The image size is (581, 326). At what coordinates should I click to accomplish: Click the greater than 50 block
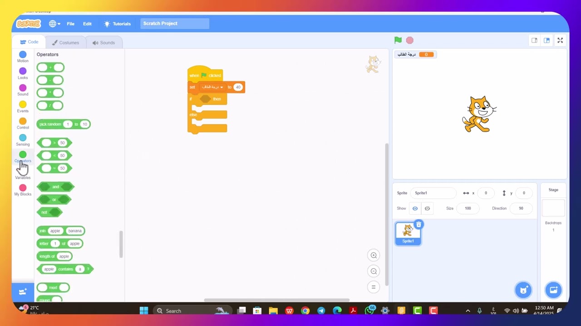pos(54,143)
